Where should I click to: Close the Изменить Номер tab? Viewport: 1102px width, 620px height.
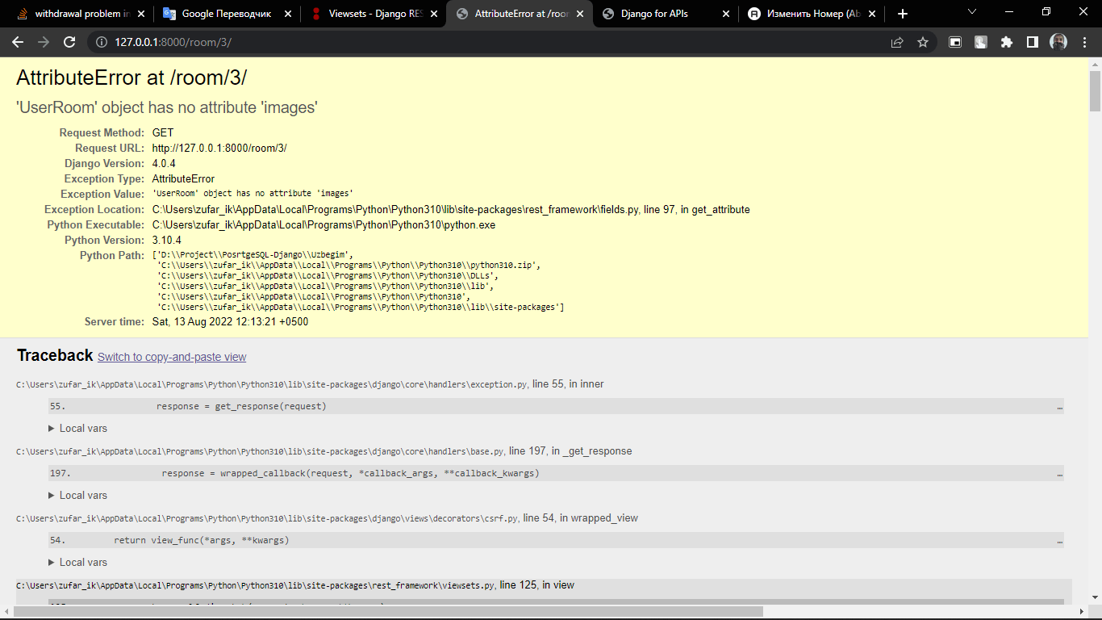[x=873, y=14]
